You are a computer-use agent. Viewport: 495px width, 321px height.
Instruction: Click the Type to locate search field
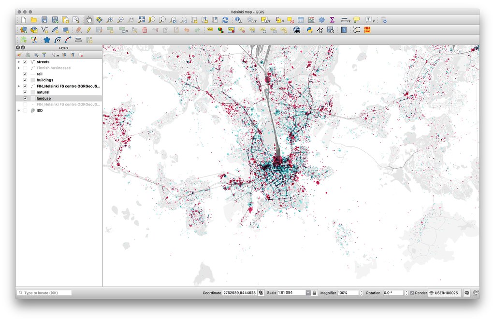pos(44,293)
